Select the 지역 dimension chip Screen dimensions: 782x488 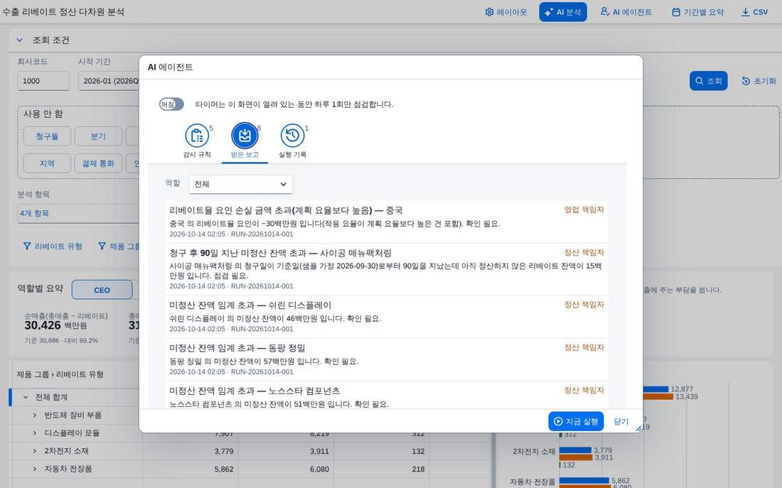[x=47, y=163]
